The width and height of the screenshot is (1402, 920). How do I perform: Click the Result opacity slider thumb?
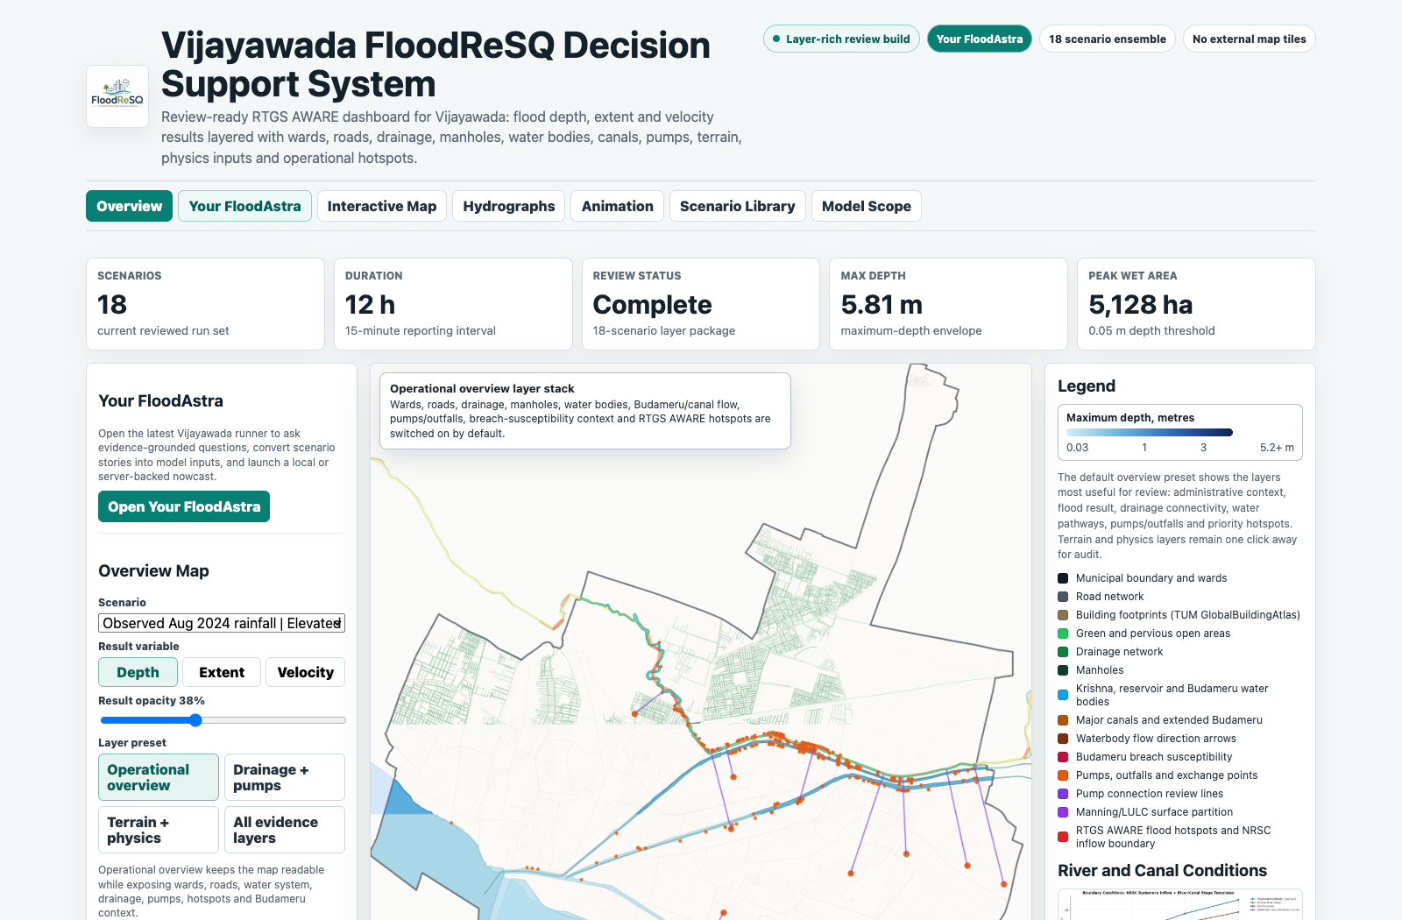click(x=195, y=720)
